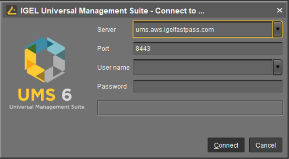Image resolution: width=289 pixels, height=159 pixels.
Task: Click the Port field label
Action: tap(103, 48)
